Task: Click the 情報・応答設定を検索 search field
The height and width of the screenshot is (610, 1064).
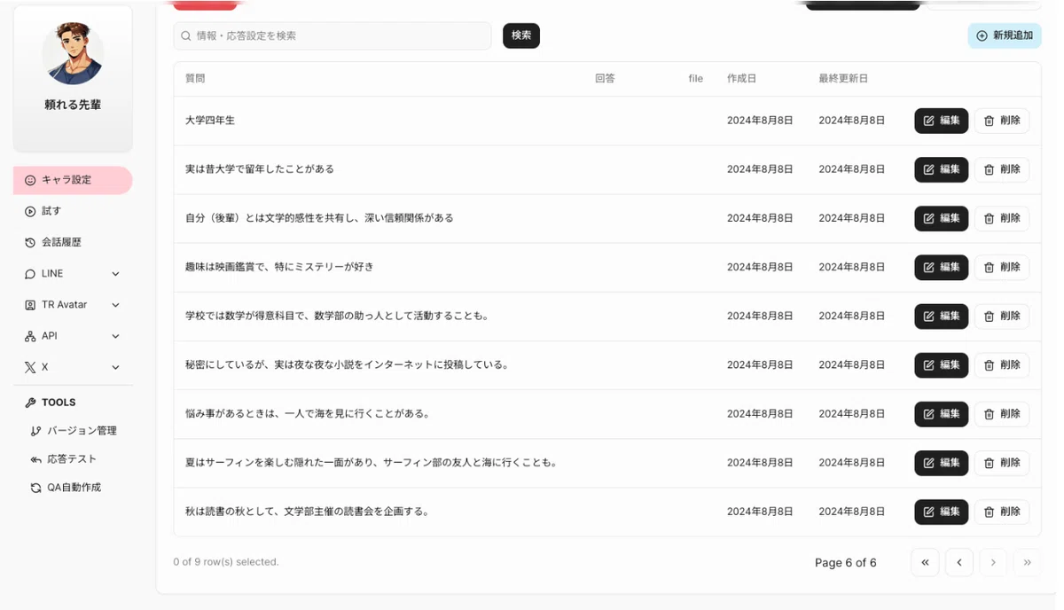Action: [x=332, y=35]
